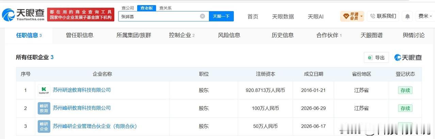
Task: Switch to the 舆情讨论 tab
Action: pyautogui.click(x=414, y=35)
